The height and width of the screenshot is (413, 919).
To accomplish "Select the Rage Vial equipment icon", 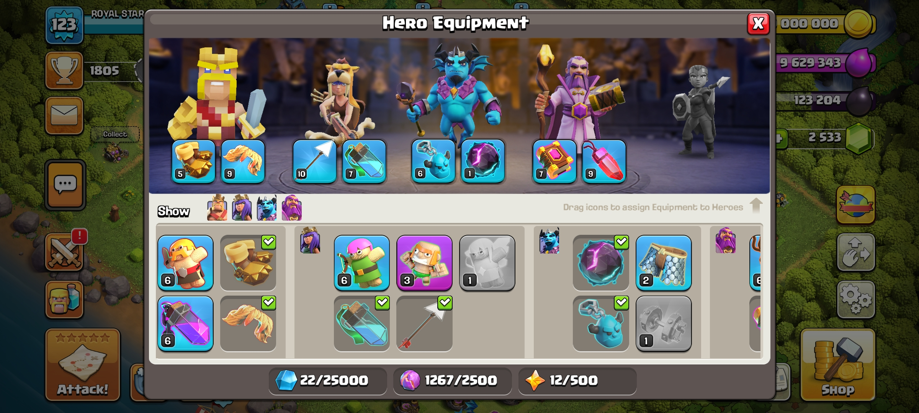I will pyautogui.click(x=185, y=324).
